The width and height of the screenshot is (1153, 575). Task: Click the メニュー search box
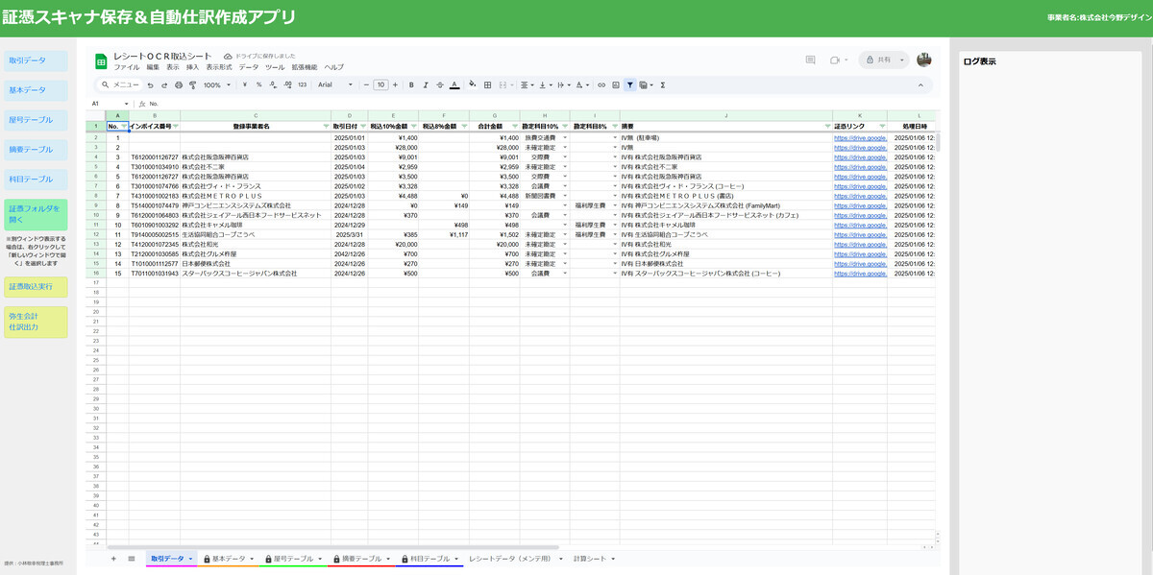point(121,84)
